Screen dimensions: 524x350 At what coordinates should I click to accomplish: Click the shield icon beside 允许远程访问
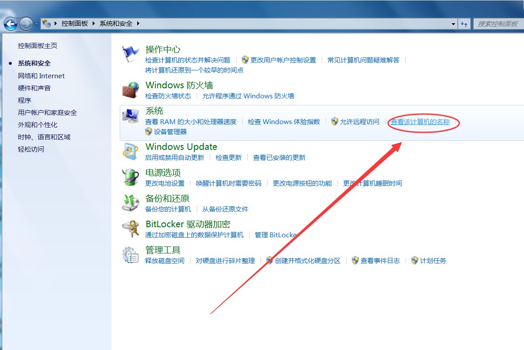point(335,122)
